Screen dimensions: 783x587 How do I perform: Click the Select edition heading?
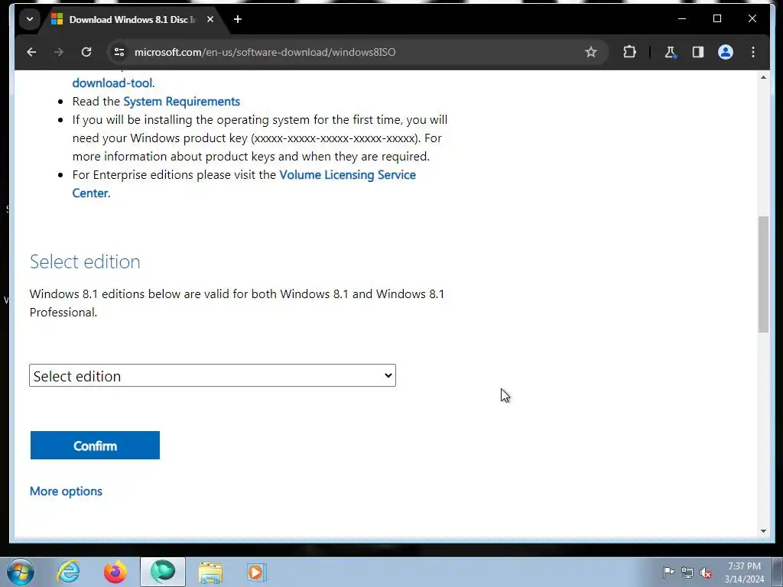tap(85, 261)
